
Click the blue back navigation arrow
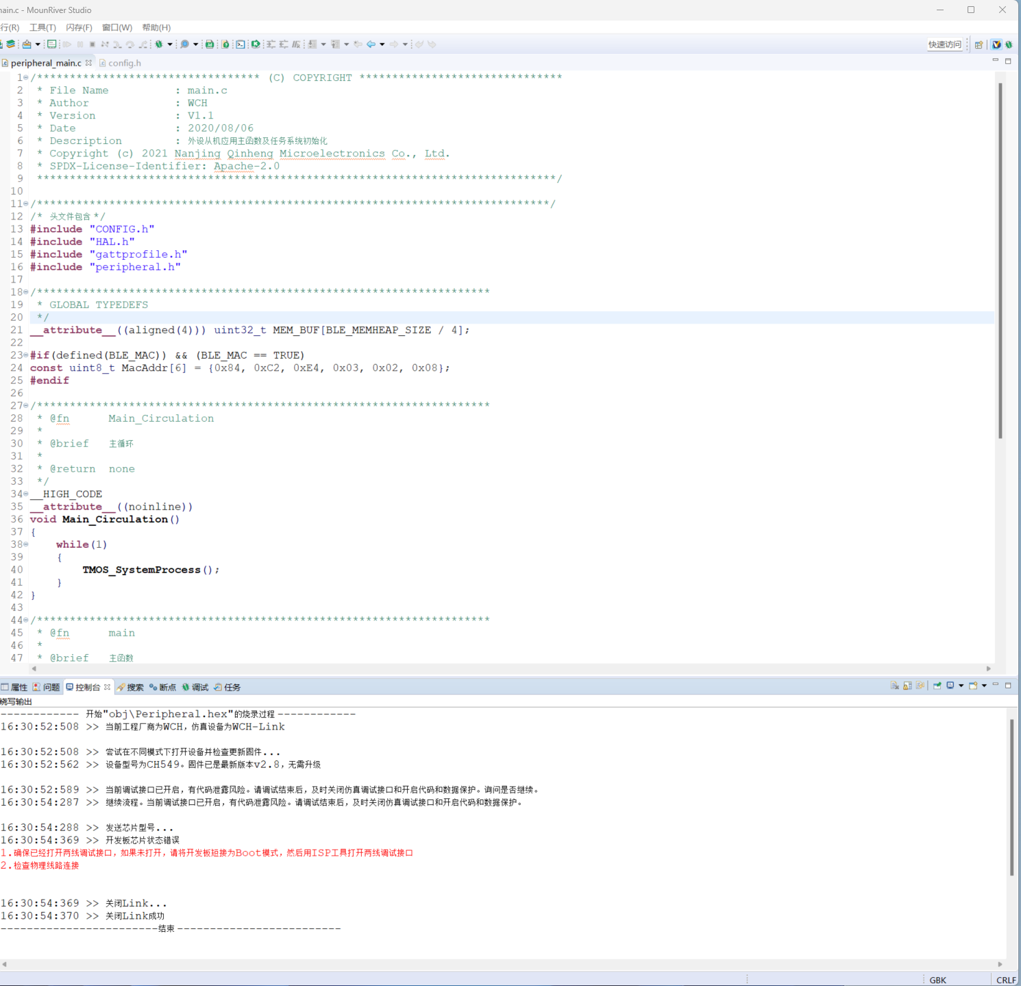(371, 45)
